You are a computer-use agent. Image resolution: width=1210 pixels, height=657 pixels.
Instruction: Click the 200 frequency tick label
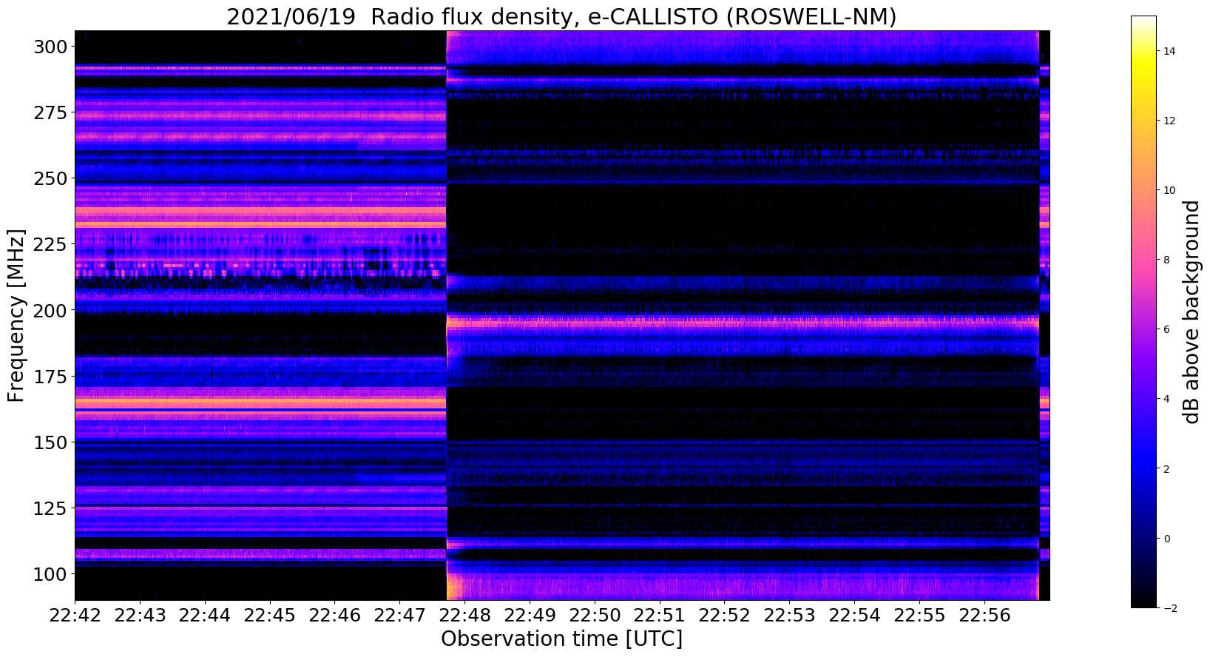coord(50,310)
